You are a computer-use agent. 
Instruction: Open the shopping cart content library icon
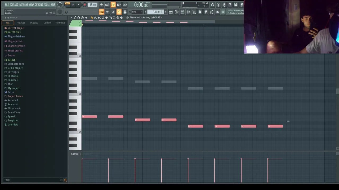[223, 12]
